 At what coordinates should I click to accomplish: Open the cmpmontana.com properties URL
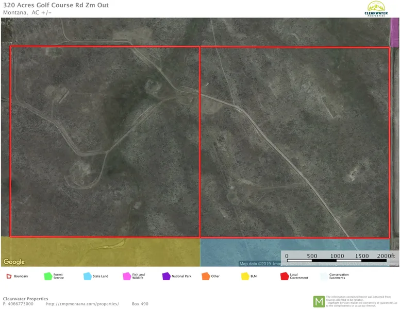82,304
